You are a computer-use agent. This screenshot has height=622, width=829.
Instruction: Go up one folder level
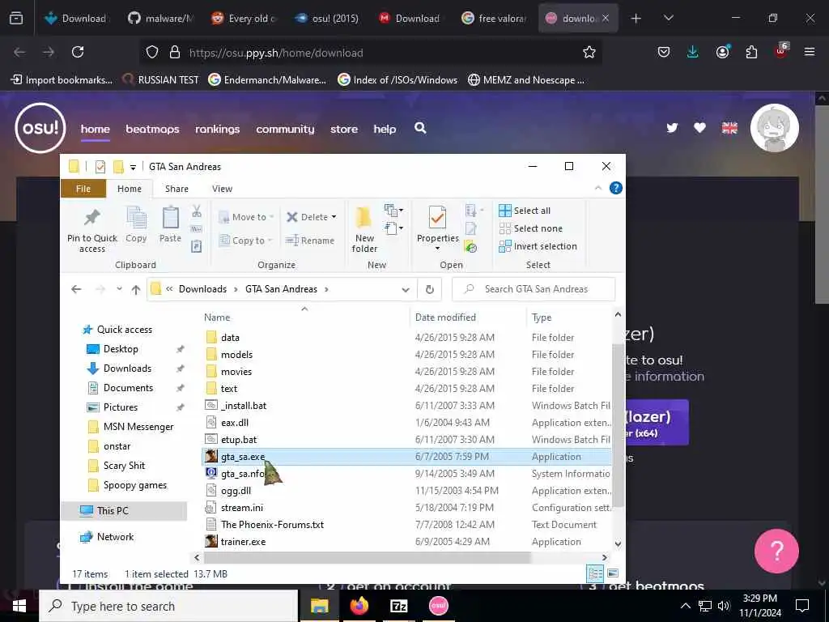pyautogui.click(x=136, y=289)
